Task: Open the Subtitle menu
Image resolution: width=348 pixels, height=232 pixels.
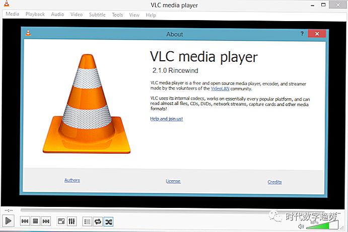Action: (97, 15)
